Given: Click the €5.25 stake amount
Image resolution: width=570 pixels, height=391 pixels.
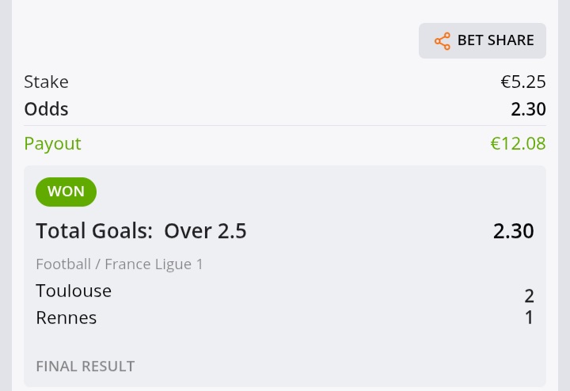Looking at the screenshot, I should point(523,82).
